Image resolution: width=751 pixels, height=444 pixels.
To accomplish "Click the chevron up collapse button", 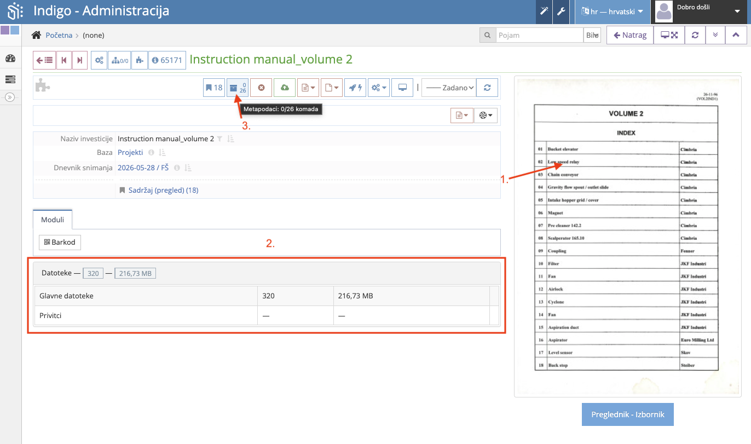I will click(x=736, y=35).
